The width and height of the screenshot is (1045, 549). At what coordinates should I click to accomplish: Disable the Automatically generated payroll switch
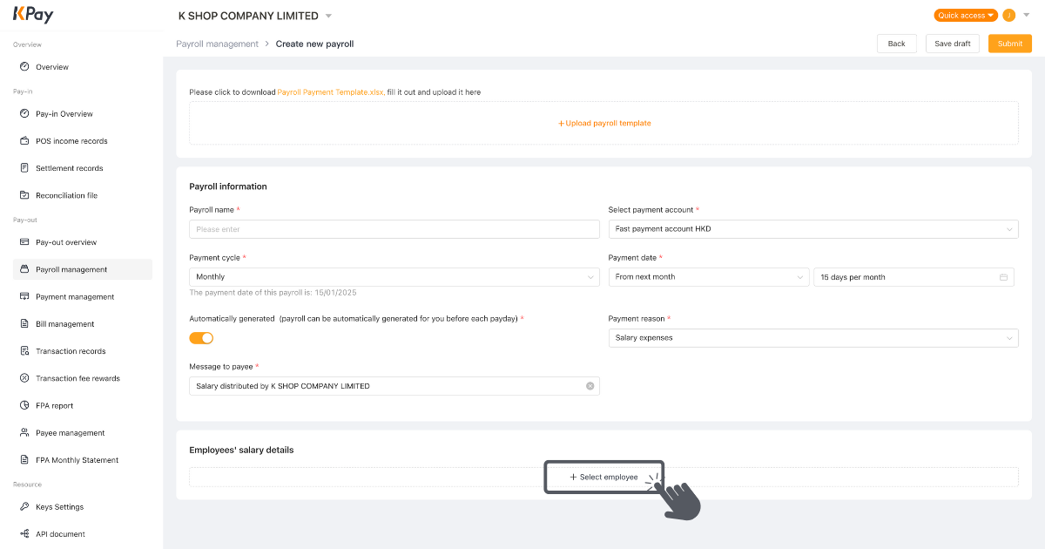pos(201,337)
